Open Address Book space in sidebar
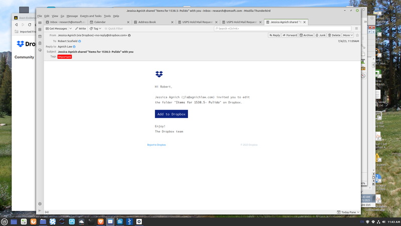Screen dimensions: 401x226 point(40,30)
